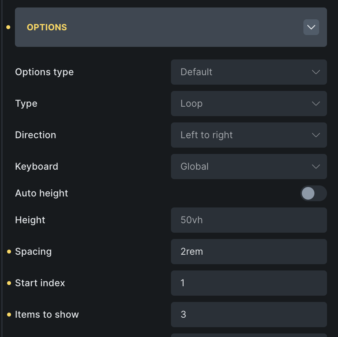Enable the Auto height toggle
Viewport: 338px width, 337px height.
point(313,193)
